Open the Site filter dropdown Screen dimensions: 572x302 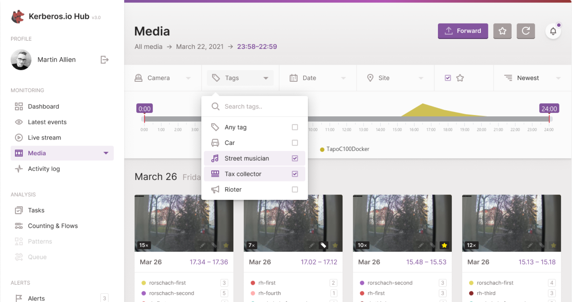pos(395,78)
